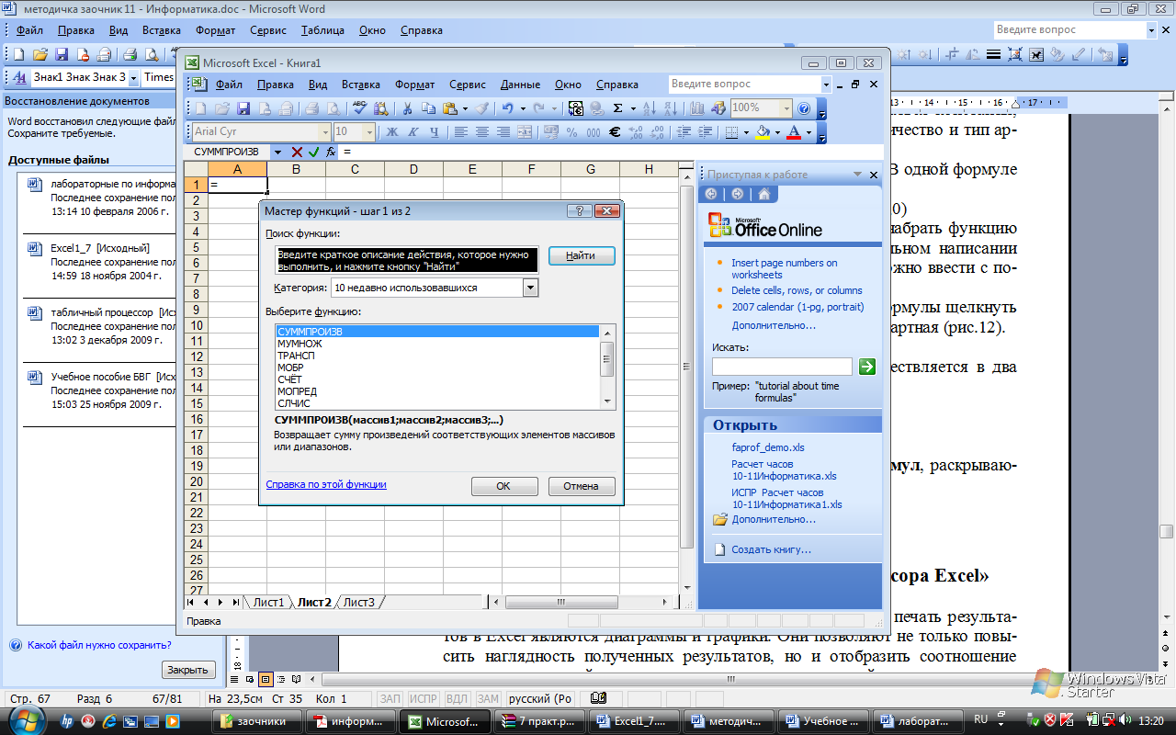Click Excel's Open file toolbar icon
This screenshot has width=1176, height=735.
pos(222,107)
